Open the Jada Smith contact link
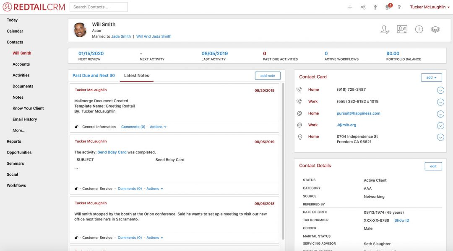Image resolution: width=453 pixels, height=251 pixels. [120, 36]
